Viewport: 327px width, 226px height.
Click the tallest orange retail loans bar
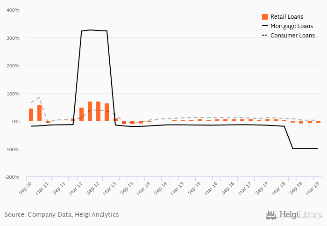[90, 111]
